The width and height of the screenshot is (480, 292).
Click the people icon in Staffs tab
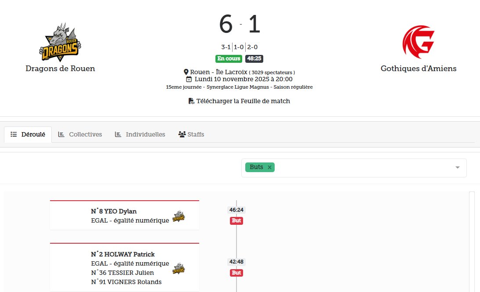(182, 134)
